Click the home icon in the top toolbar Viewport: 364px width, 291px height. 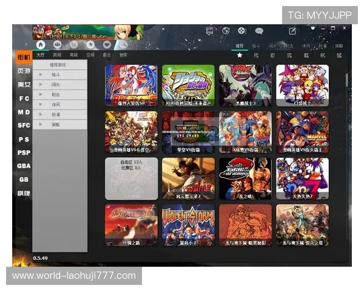[41, 44]
